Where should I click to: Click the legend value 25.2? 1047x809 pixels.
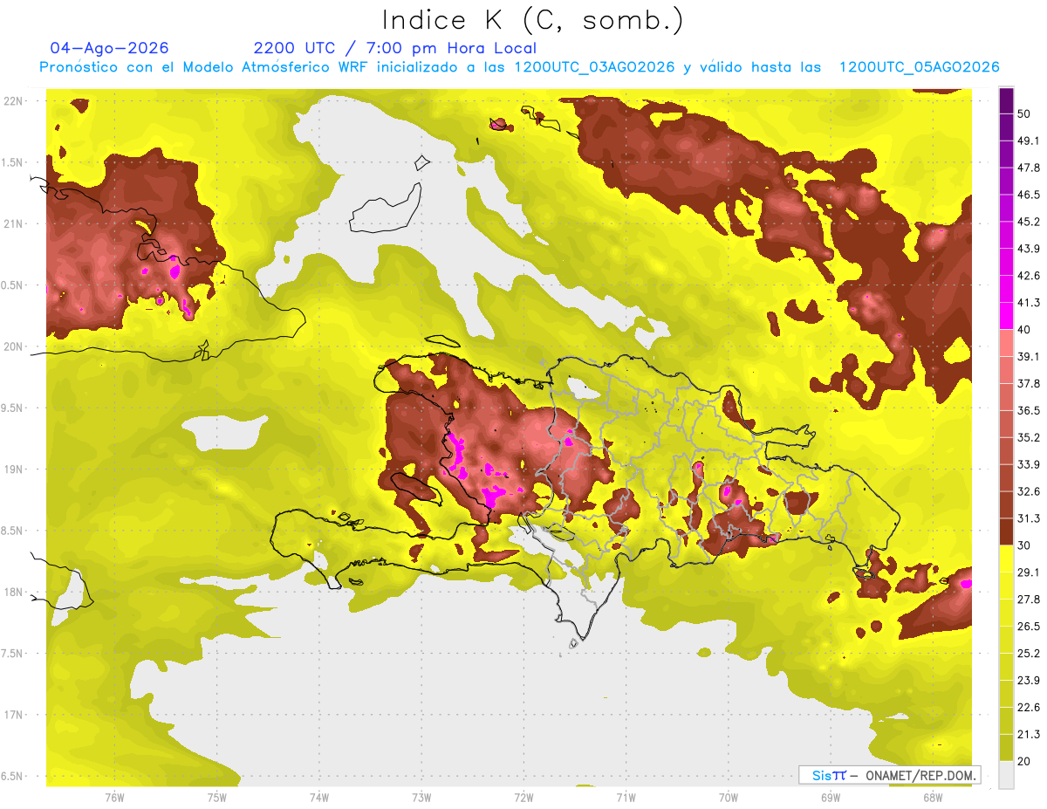1029,654
